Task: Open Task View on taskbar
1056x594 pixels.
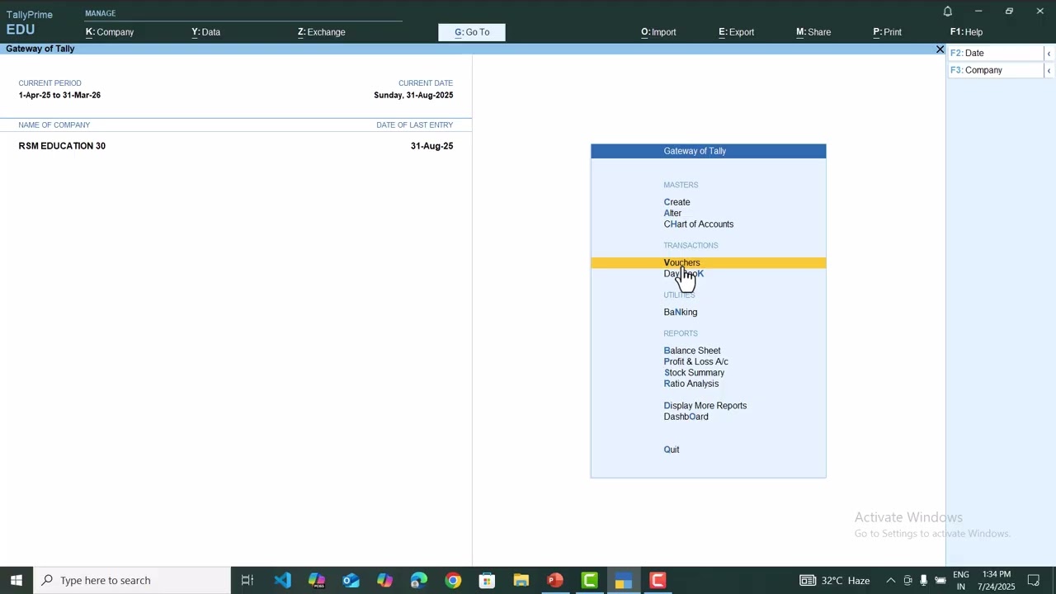Action: [x=247, y=581]
